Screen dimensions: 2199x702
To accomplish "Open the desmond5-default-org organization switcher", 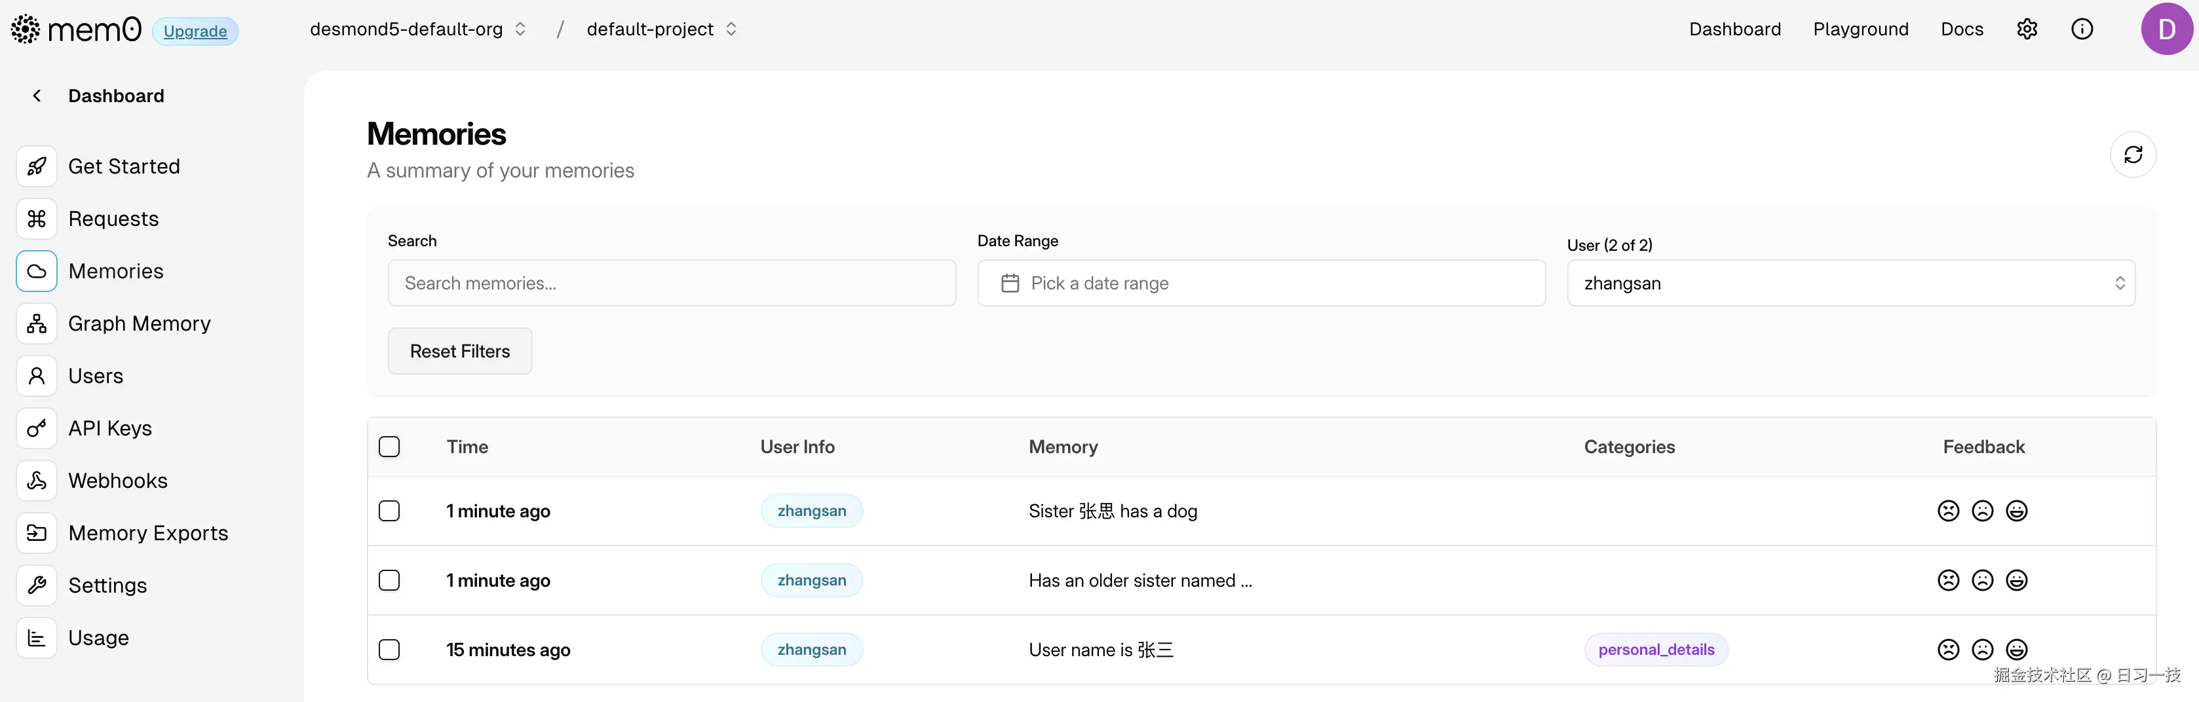I will 417,29.
